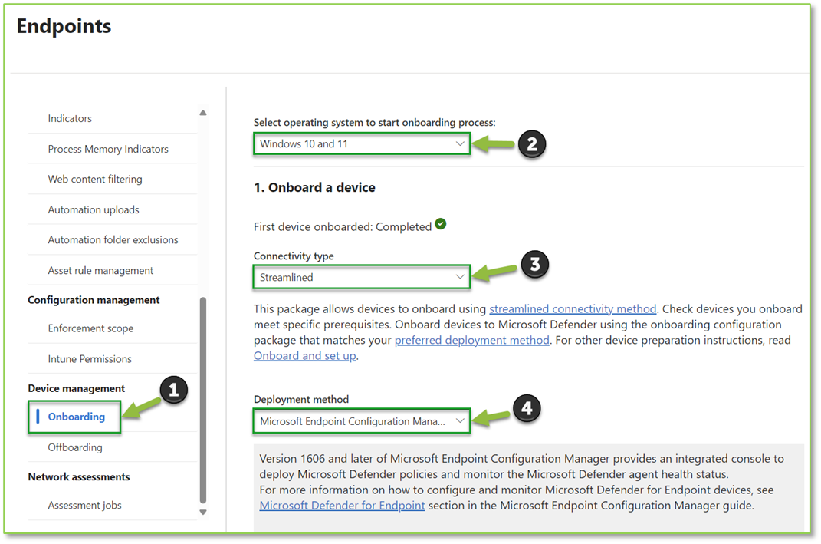Open Intune Permissions
This screenshot has height=544, width=821.
click(90, 359)
